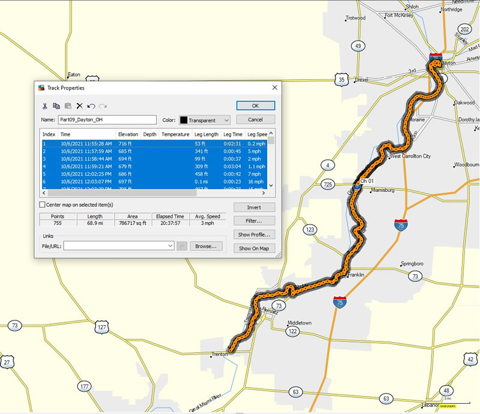Sort by the Elevation column header
This screenshot has width=480, height=414.
(x=128, y=134)
